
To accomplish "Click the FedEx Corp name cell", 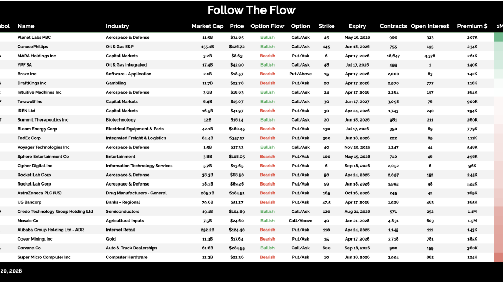I will click(x=29, y=138).
